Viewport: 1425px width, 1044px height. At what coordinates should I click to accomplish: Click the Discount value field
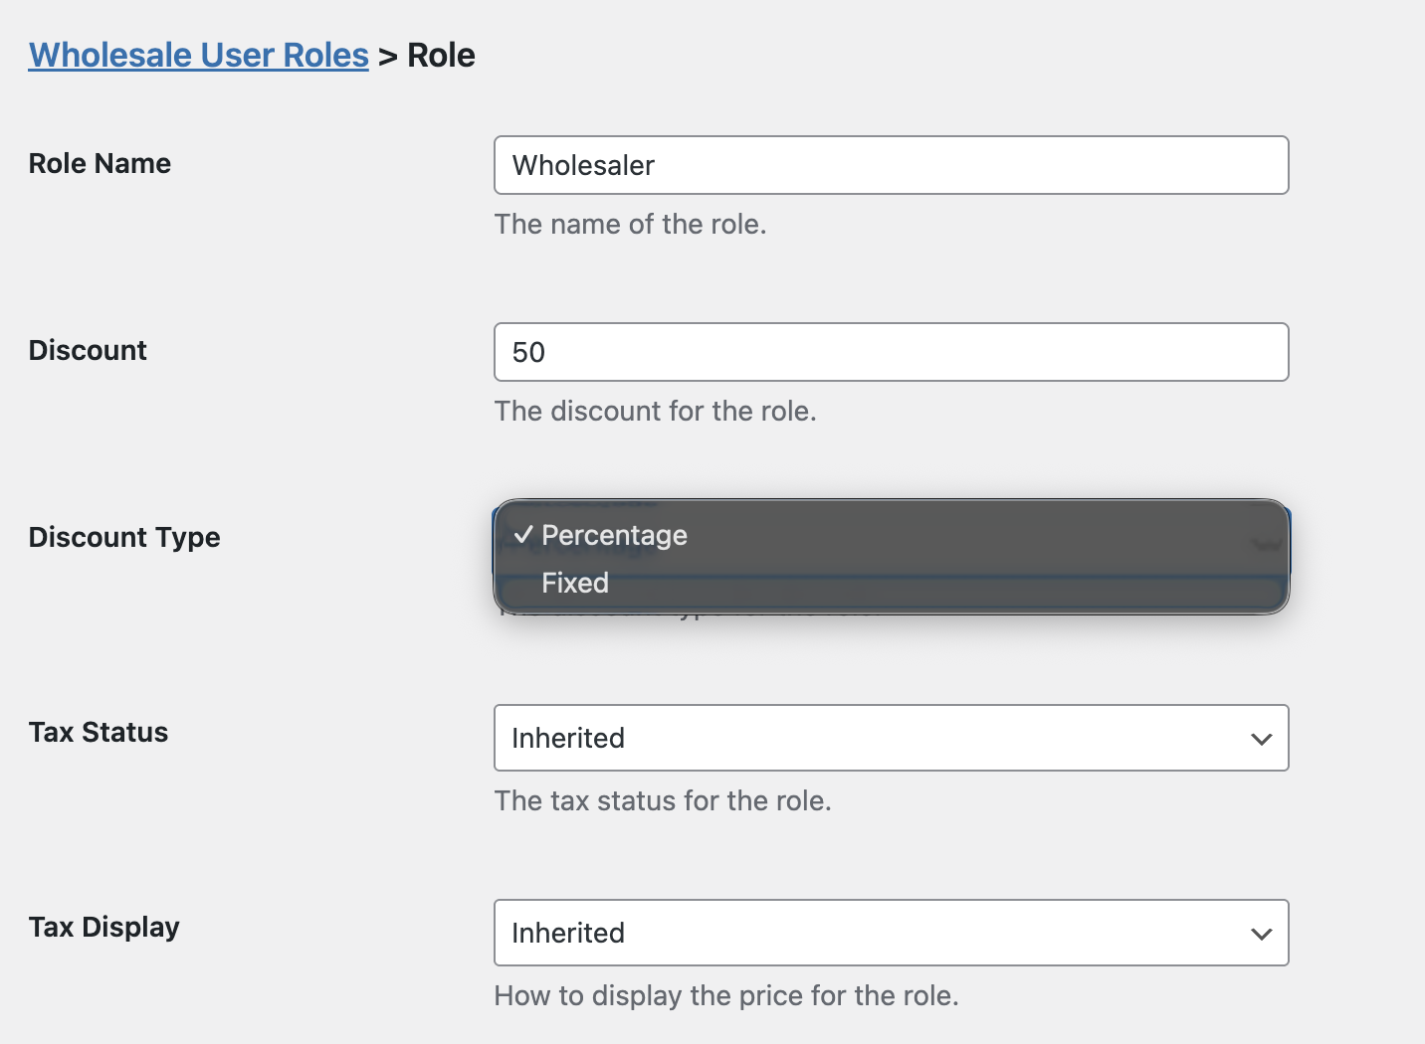(891, 352)
